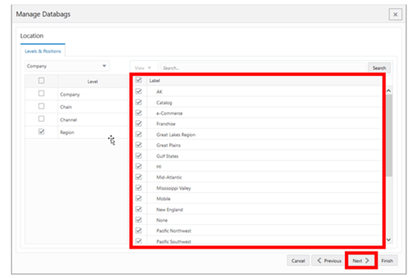The image size is (411, 278).
Task: Go back with the Previous button
Action: click(x=329, y=261)
